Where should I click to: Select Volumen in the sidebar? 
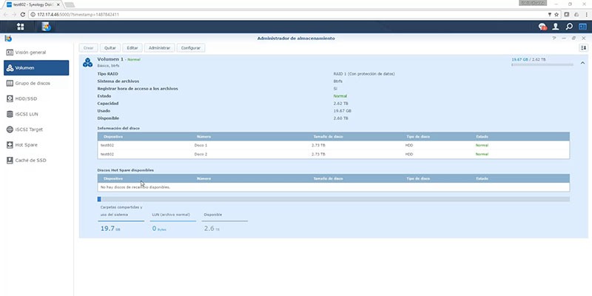pyautogui.click(x=36, y=68)
